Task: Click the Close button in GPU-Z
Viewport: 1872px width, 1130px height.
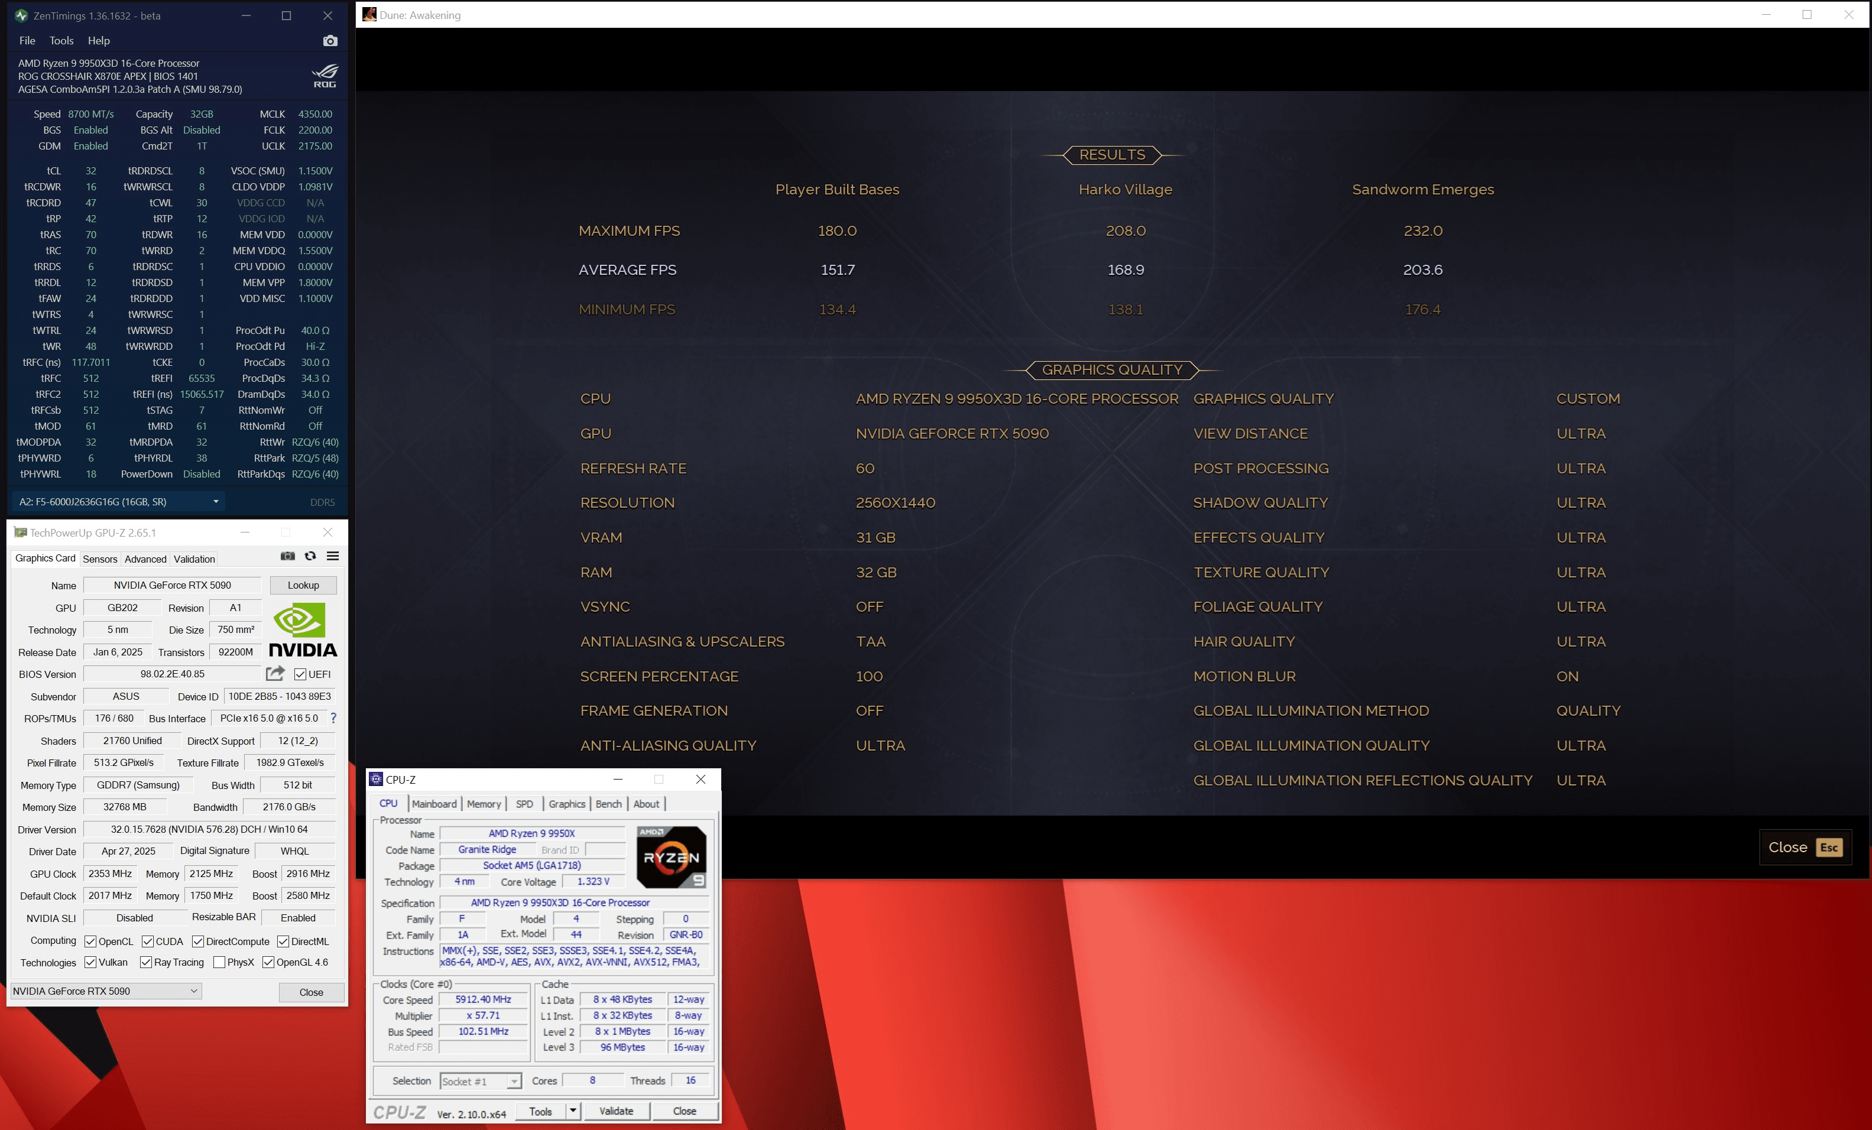Action: 312,992
